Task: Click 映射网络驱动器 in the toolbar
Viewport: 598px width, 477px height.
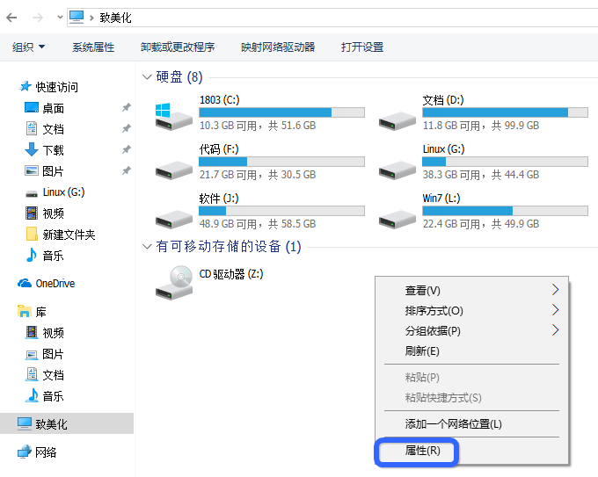Action: (278, 47)
